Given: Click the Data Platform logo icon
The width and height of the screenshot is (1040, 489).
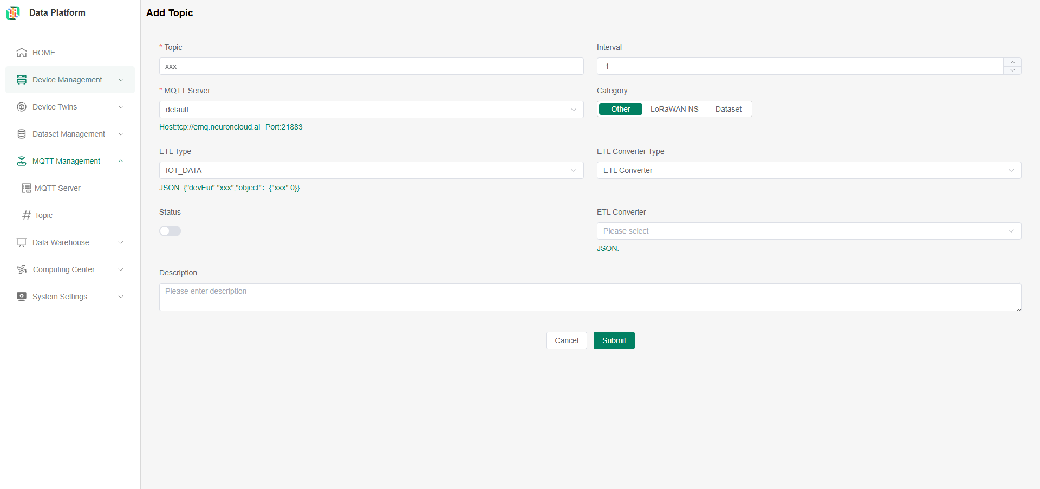Looking at the screenshot, I should click(13, 12).
